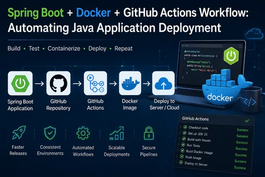Open the GitHub Actions workflow diagram icon
The image size is (265, 177).
click(95, 83)
